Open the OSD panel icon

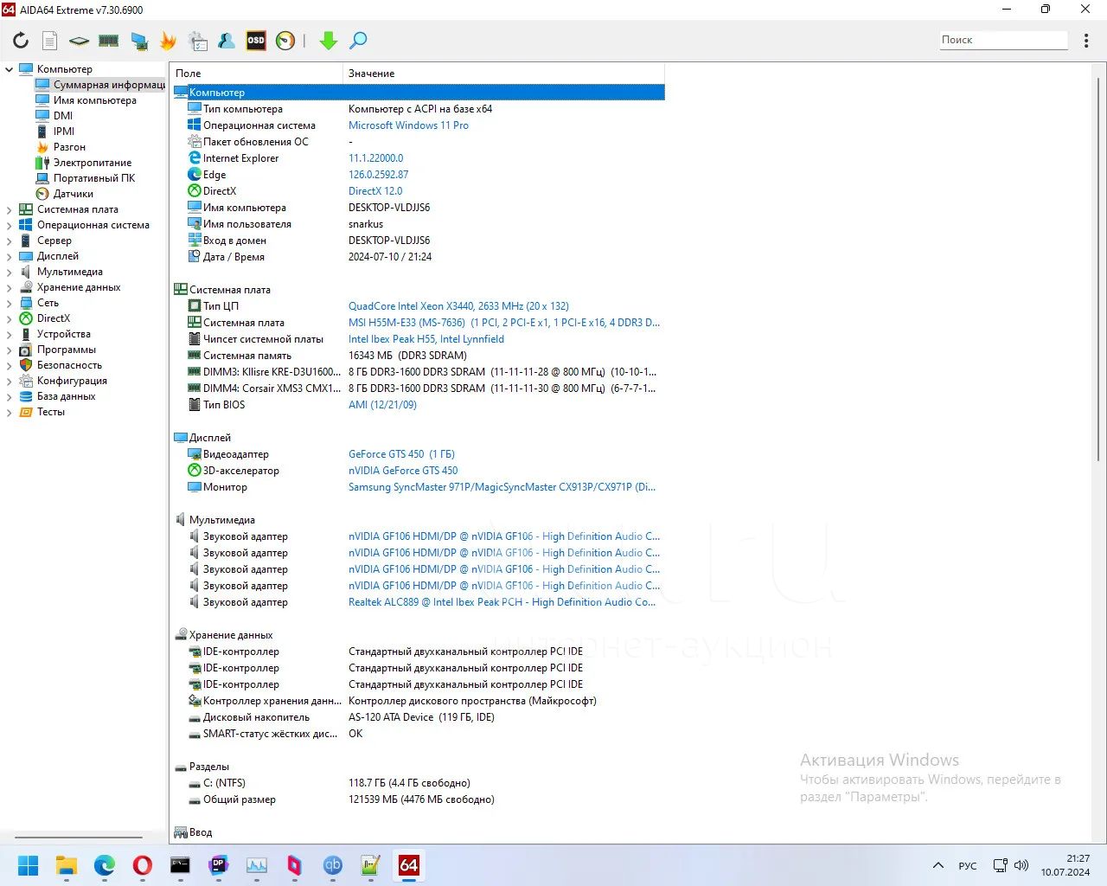pos(256,41)
